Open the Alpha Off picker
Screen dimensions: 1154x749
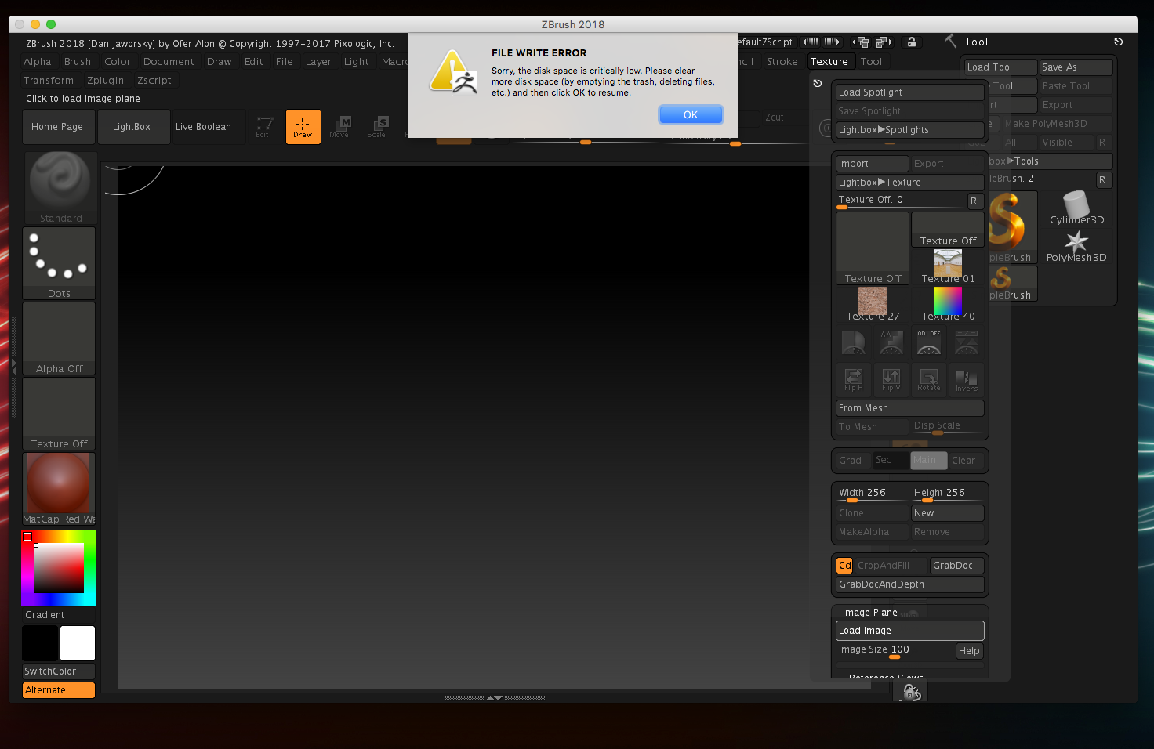tap(60, 338)
